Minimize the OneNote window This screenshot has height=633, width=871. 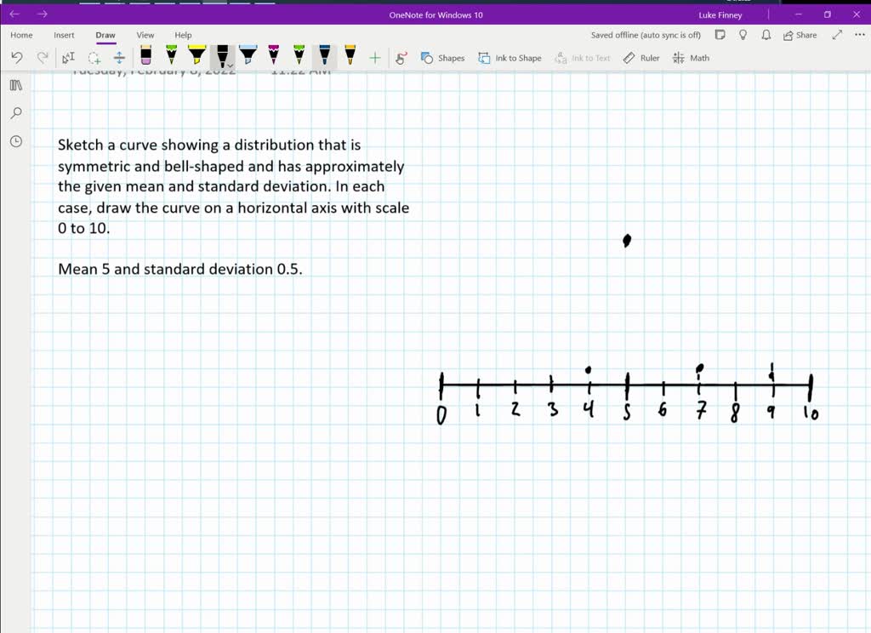tap(798, 14)
